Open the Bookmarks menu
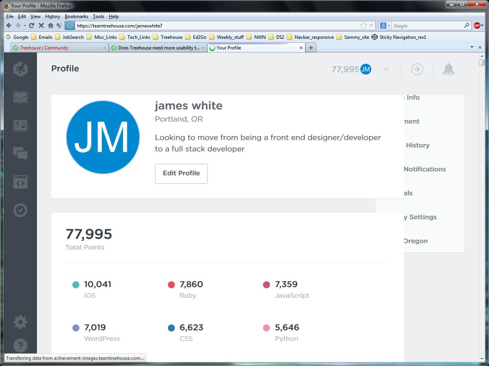 [76, 16]
